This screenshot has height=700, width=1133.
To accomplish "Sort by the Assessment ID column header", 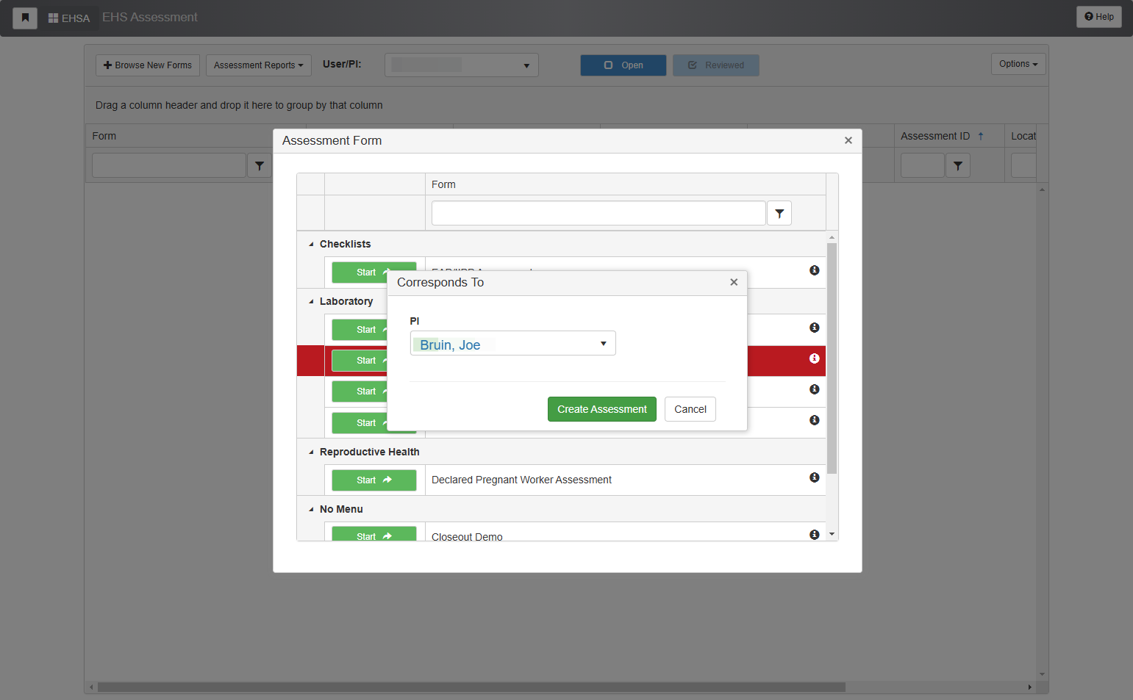I will [x=935, y=136].
